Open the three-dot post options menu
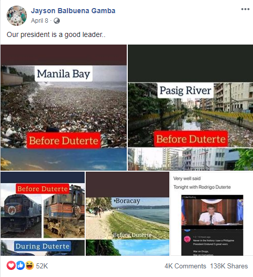This screenshot has width=253, height=277. 245,9
